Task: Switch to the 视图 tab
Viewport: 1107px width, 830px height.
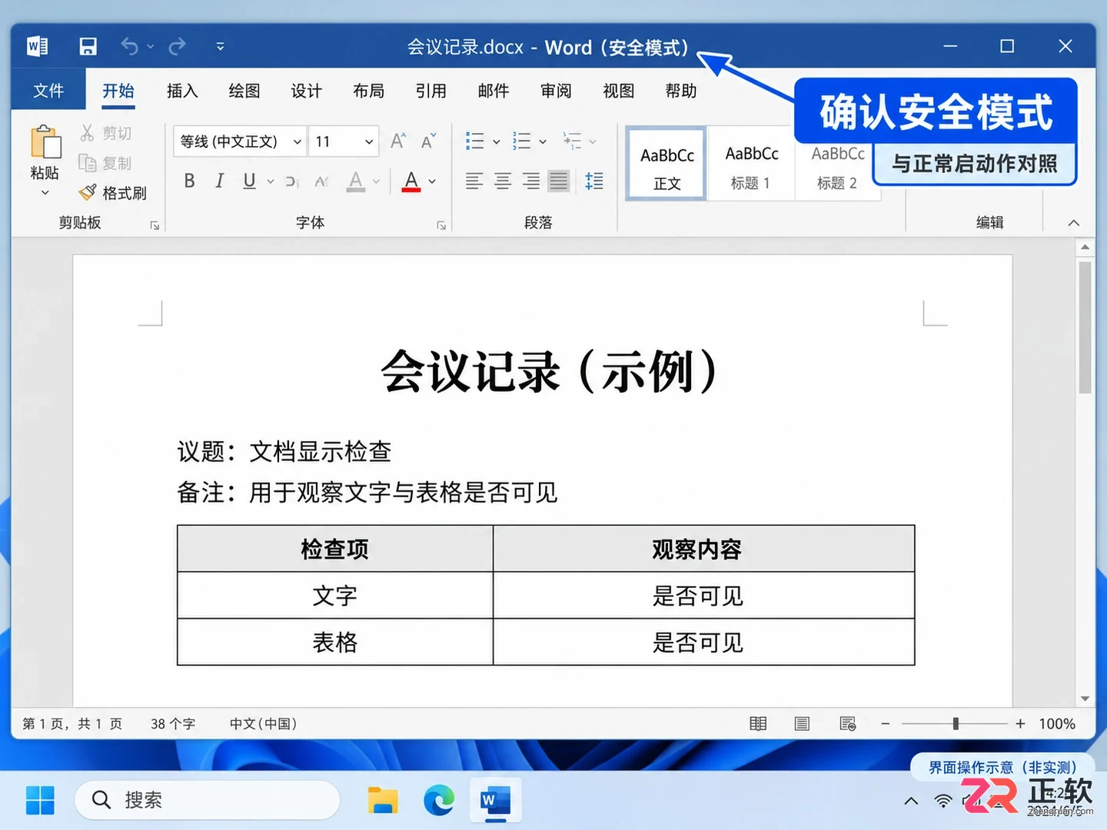Action: pos(619,91)
